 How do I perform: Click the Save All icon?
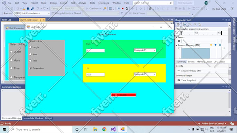[32, 9]
